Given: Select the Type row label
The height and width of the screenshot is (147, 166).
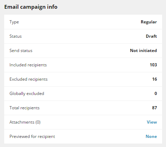Looking at the screenshot, I should (14, 22).
